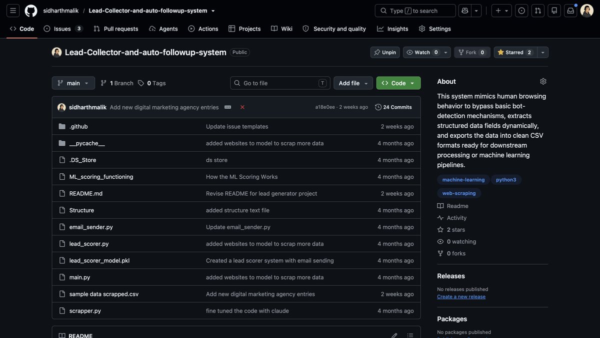Expand the repository name dropdown in breadcrumb
This screenshot has height=338, width=600.
[x=213, y=11]
